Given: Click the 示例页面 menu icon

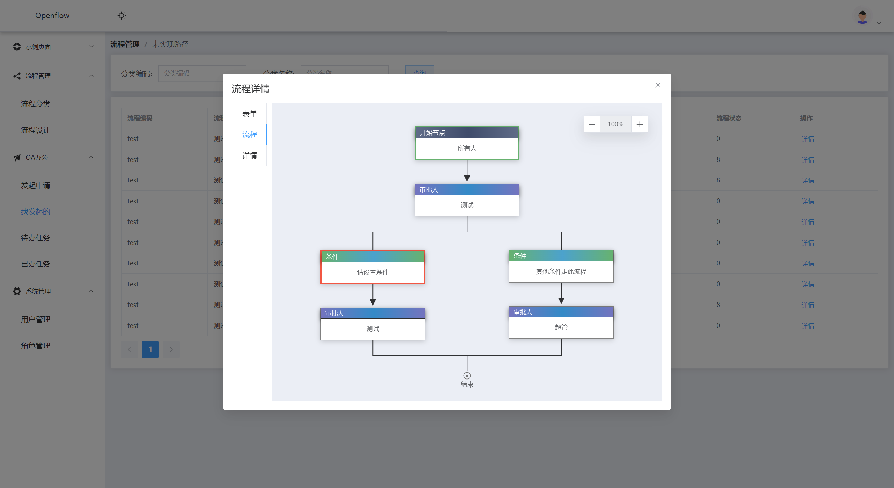Looking at the screenshot, I should 17,46.
